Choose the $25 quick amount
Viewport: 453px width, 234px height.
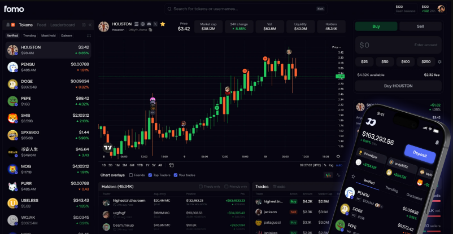(x=364, y=62)
